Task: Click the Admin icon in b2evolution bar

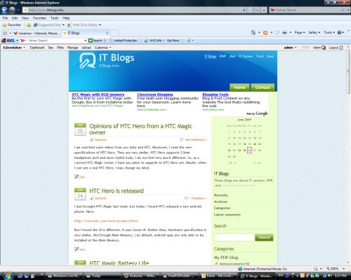Action: [324, 48]
